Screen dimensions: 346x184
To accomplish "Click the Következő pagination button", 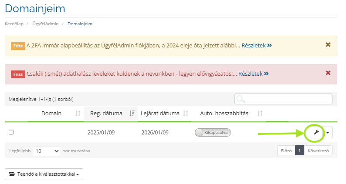I will click(x=318, y=151).
